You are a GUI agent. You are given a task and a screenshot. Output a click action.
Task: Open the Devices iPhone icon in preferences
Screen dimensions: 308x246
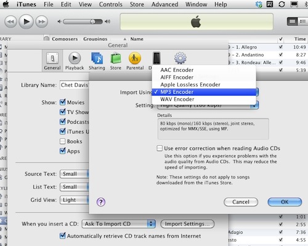coord(156,58)
